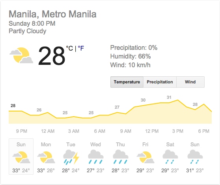
Task: Select the Monday partly cloudy icon
Action: pos(46,157)
